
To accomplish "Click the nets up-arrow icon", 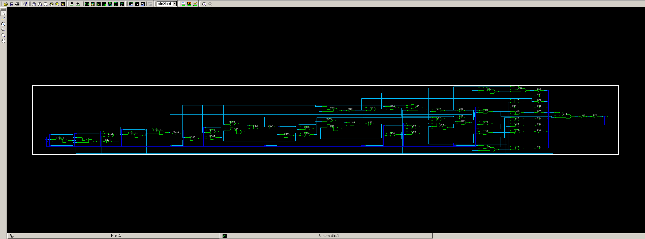I will pyautogui.click(x=122, y=4).
